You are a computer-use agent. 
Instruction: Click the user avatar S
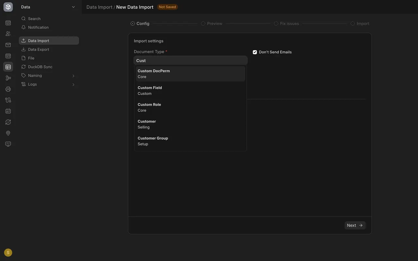(x=8, y=253)
